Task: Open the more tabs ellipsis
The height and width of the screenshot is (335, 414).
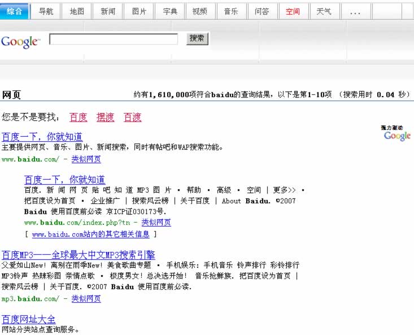Action: click(355, 12)
